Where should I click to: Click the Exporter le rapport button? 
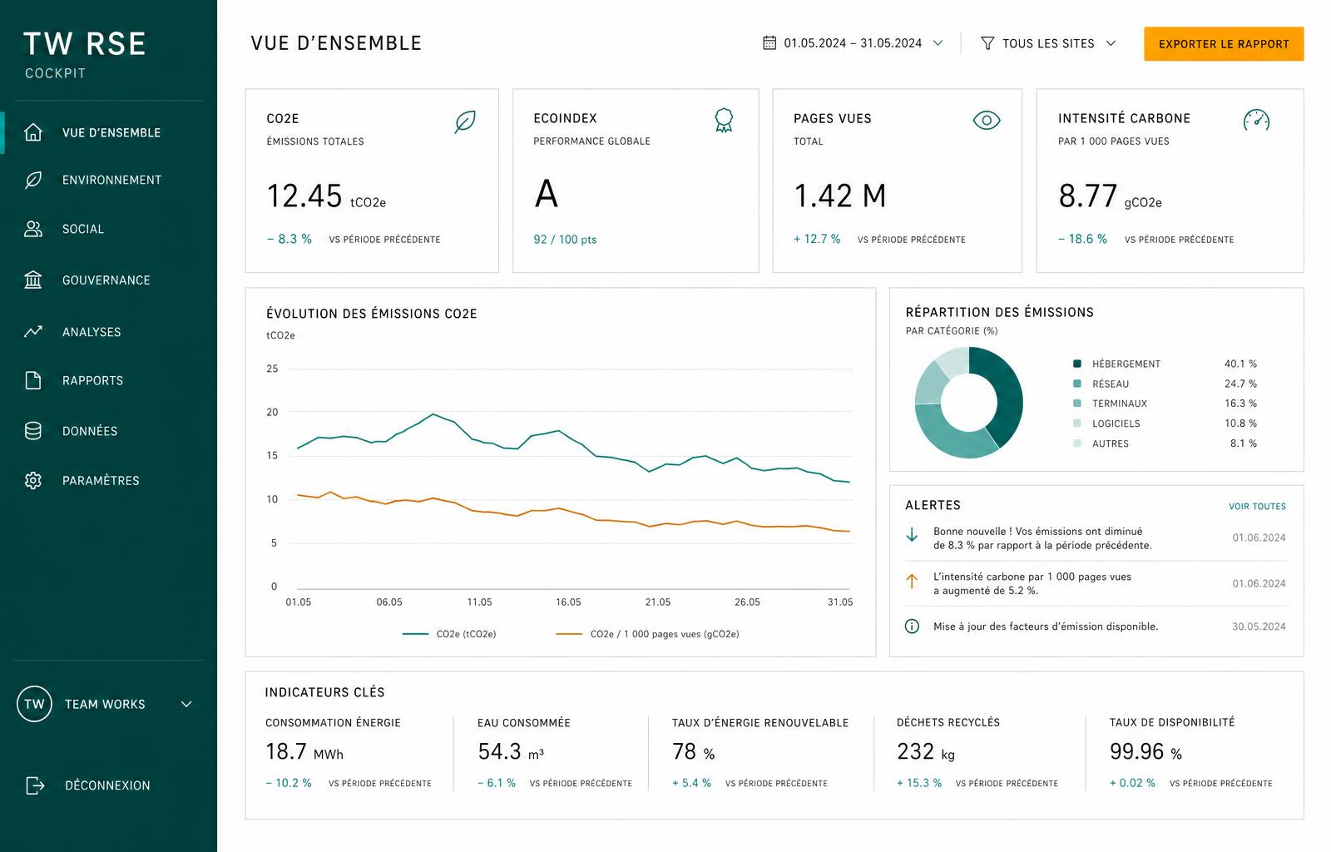[x=1224, y=44]
